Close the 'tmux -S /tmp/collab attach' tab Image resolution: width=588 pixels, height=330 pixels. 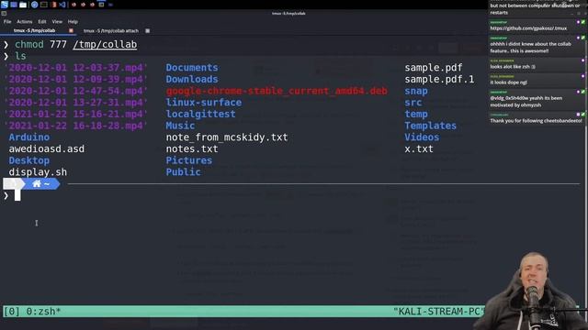click(147, 30)
